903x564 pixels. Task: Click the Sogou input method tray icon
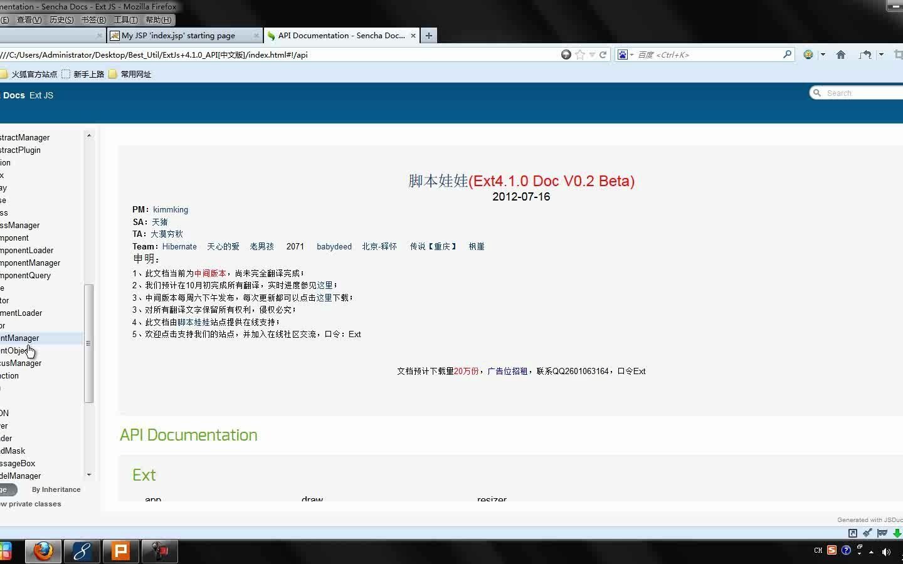point(832,550)
